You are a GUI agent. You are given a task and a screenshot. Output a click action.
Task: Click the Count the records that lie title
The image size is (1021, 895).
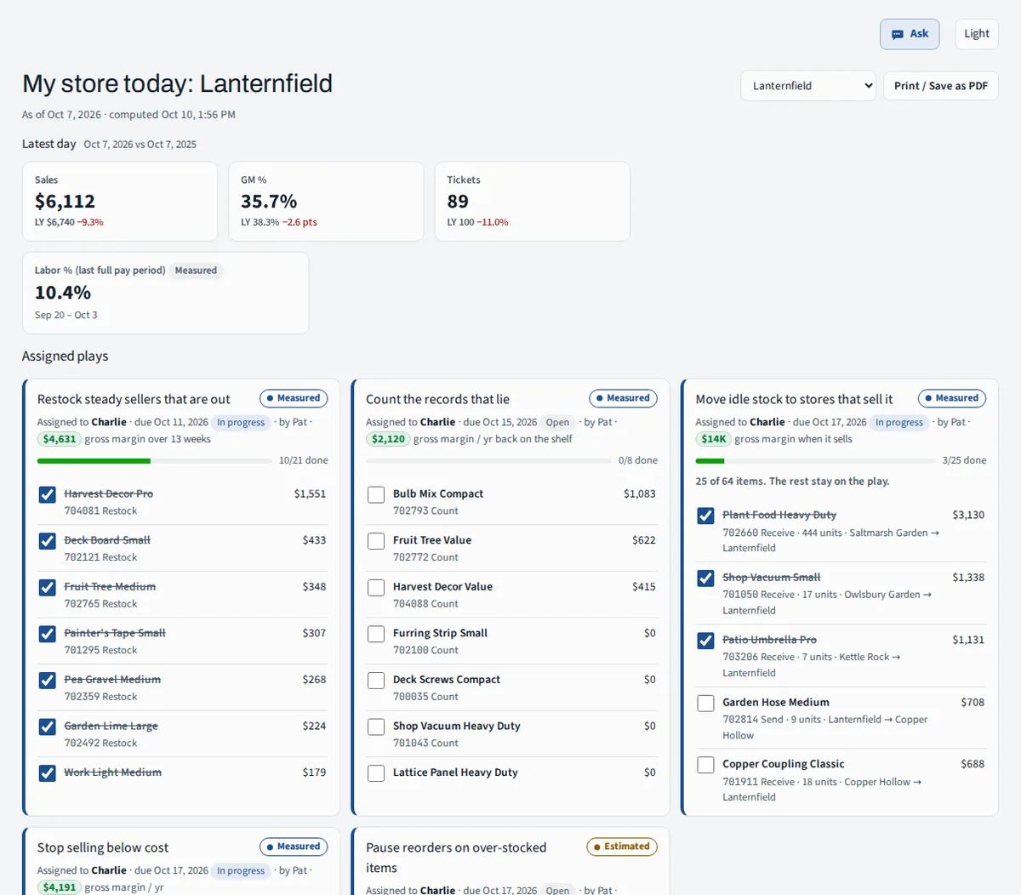coord(437,399)
